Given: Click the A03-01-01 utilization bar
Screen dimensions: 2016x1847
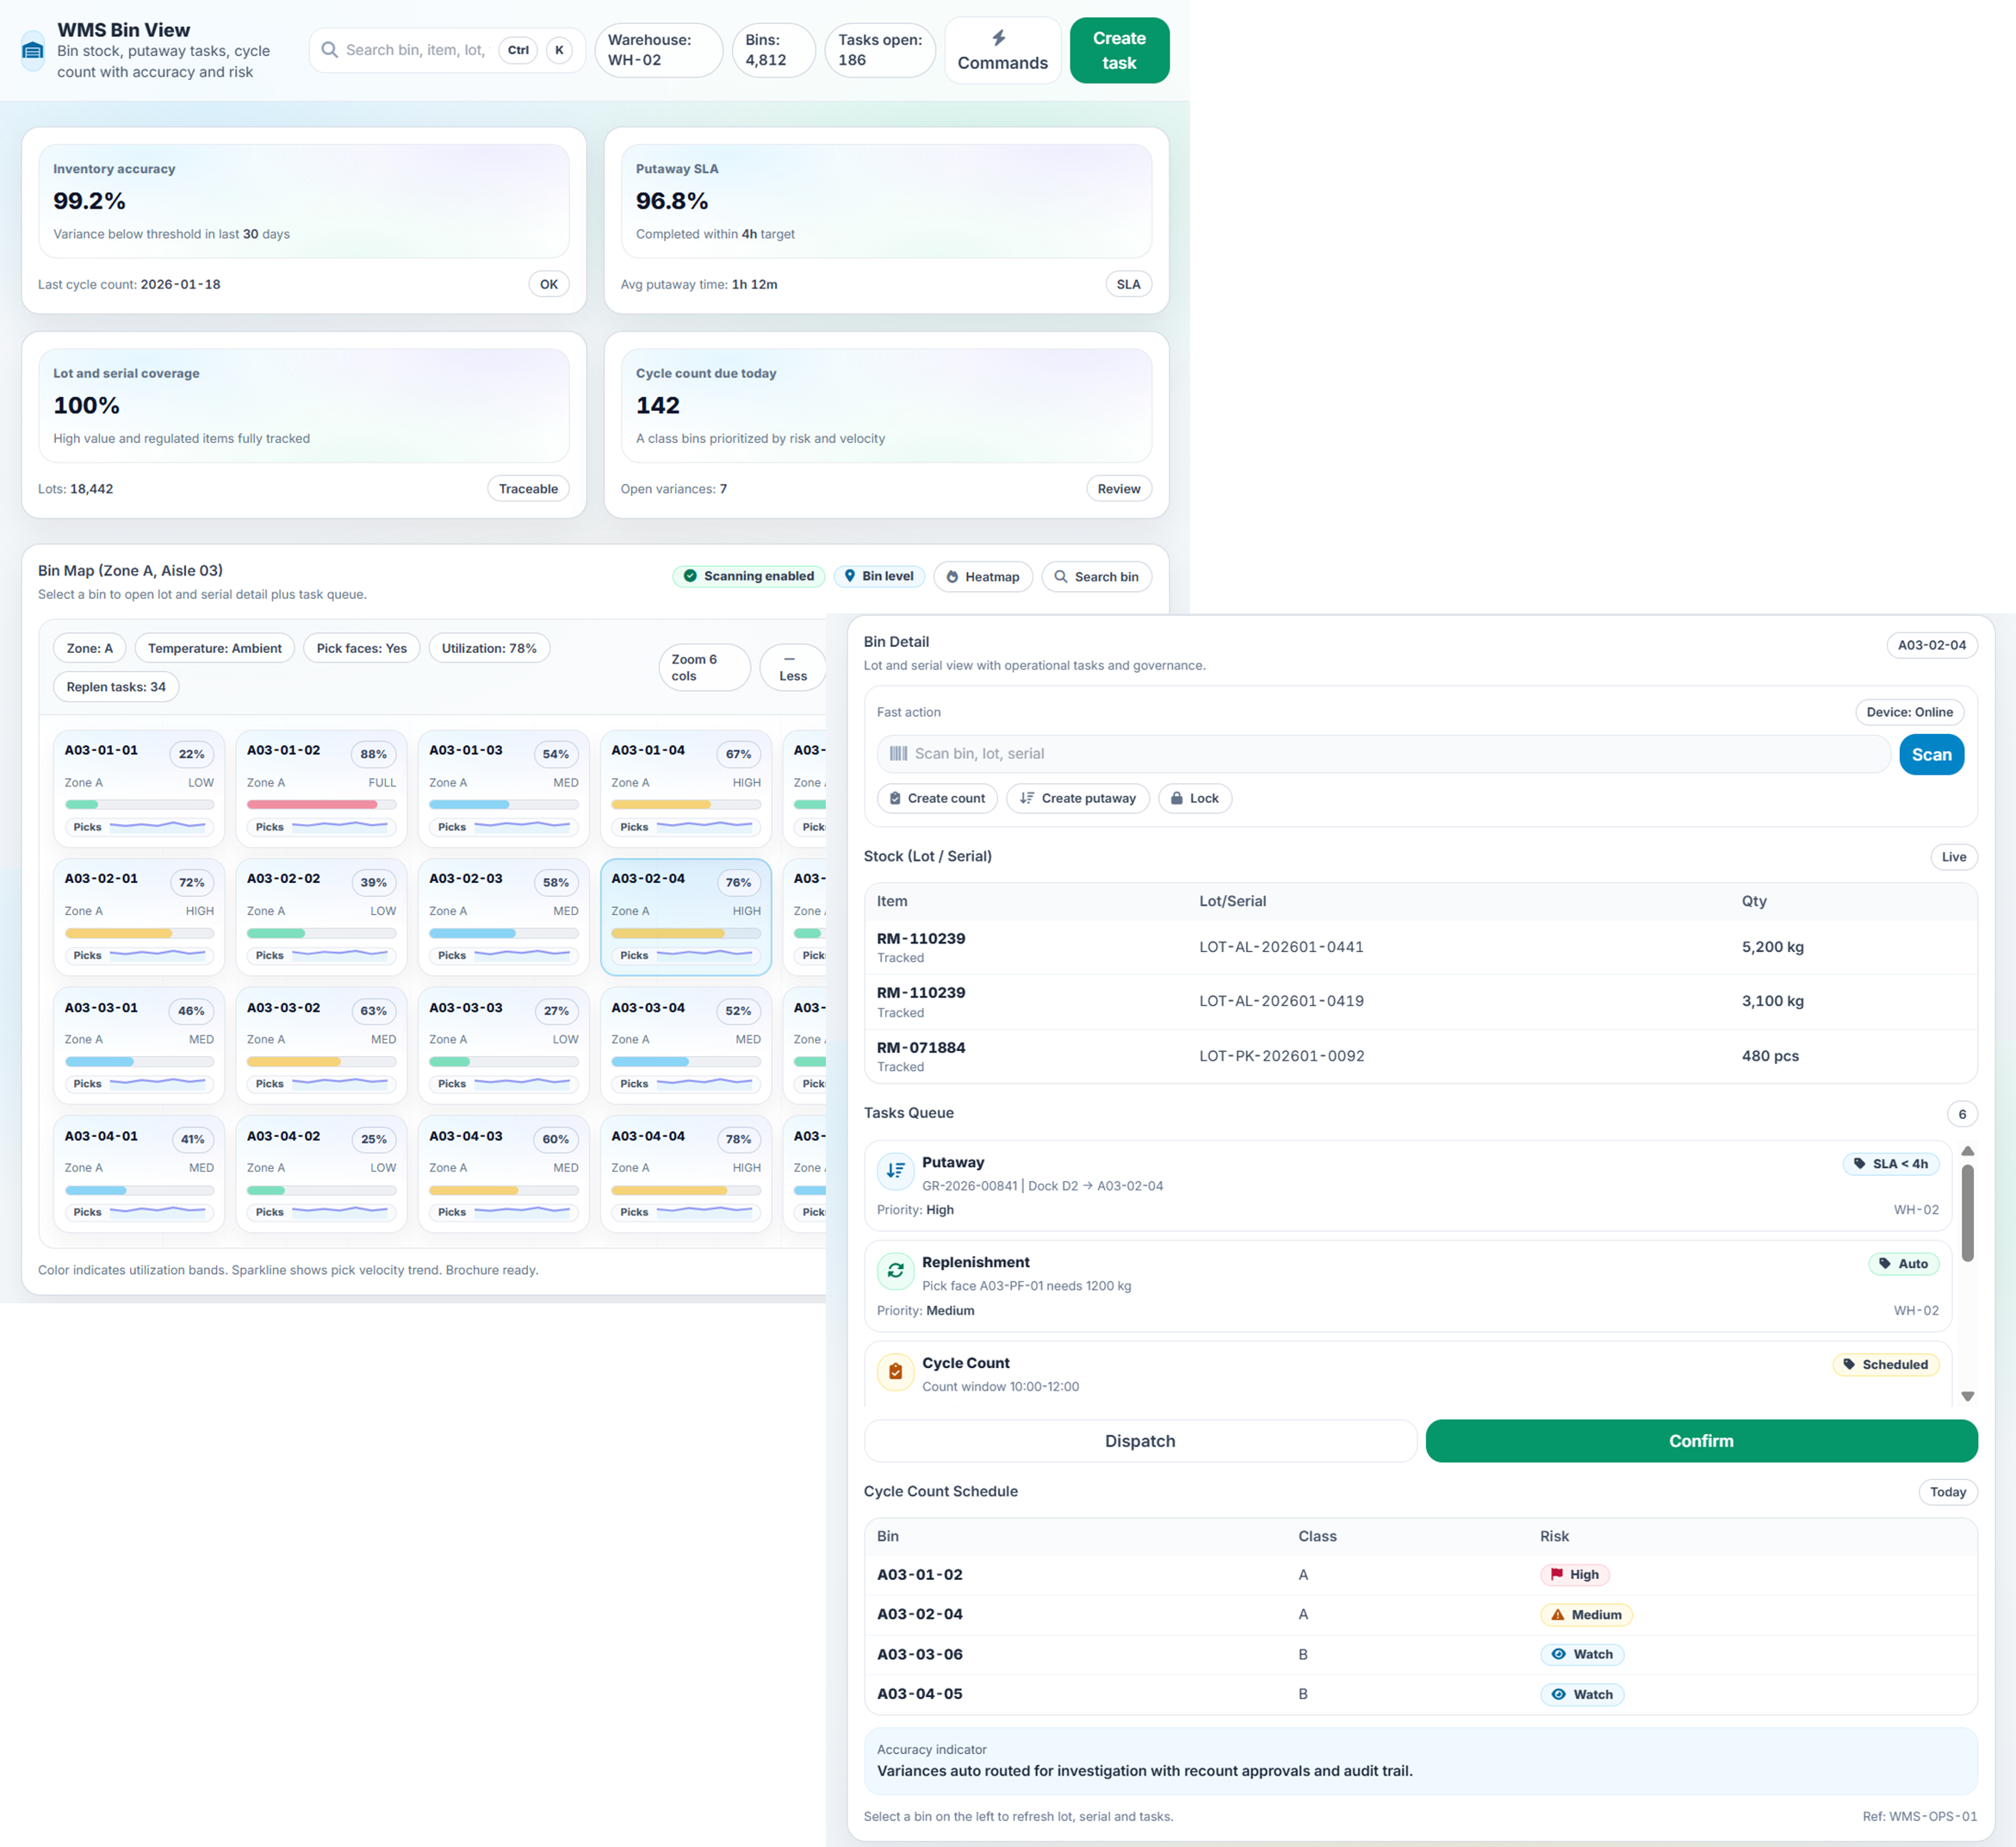Looking at the screenshot, I should click(139, 805).
